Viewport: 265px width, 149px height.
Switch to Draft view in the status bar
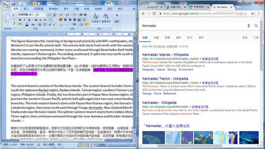click(95, 145)
